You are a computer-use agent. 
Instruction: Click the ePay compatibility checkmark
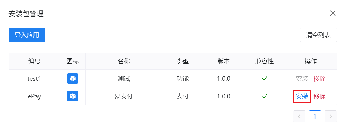[x=264, y=96]
